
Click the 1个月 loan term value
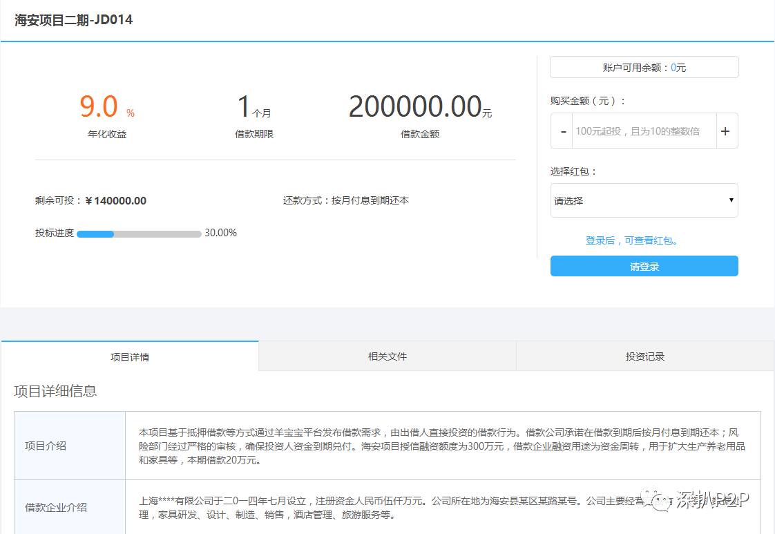254,106
